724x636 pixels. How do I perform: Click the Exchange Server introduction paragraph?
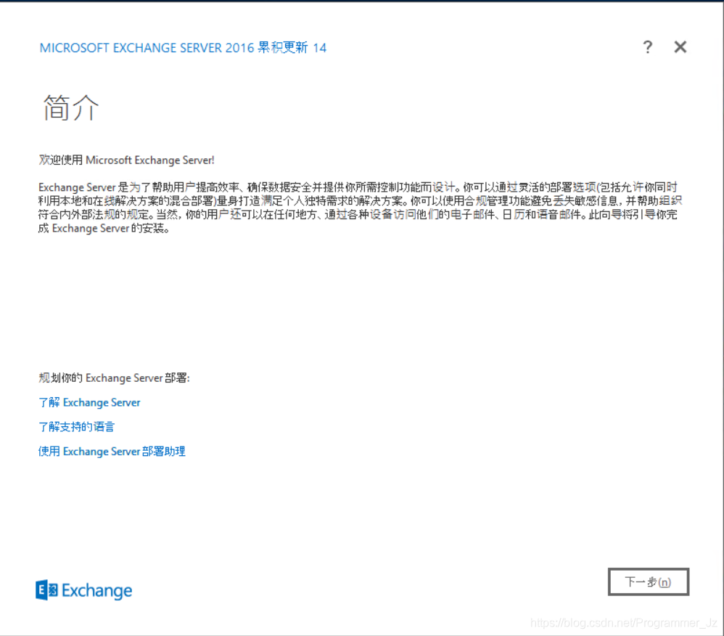[x=360, y=208]
